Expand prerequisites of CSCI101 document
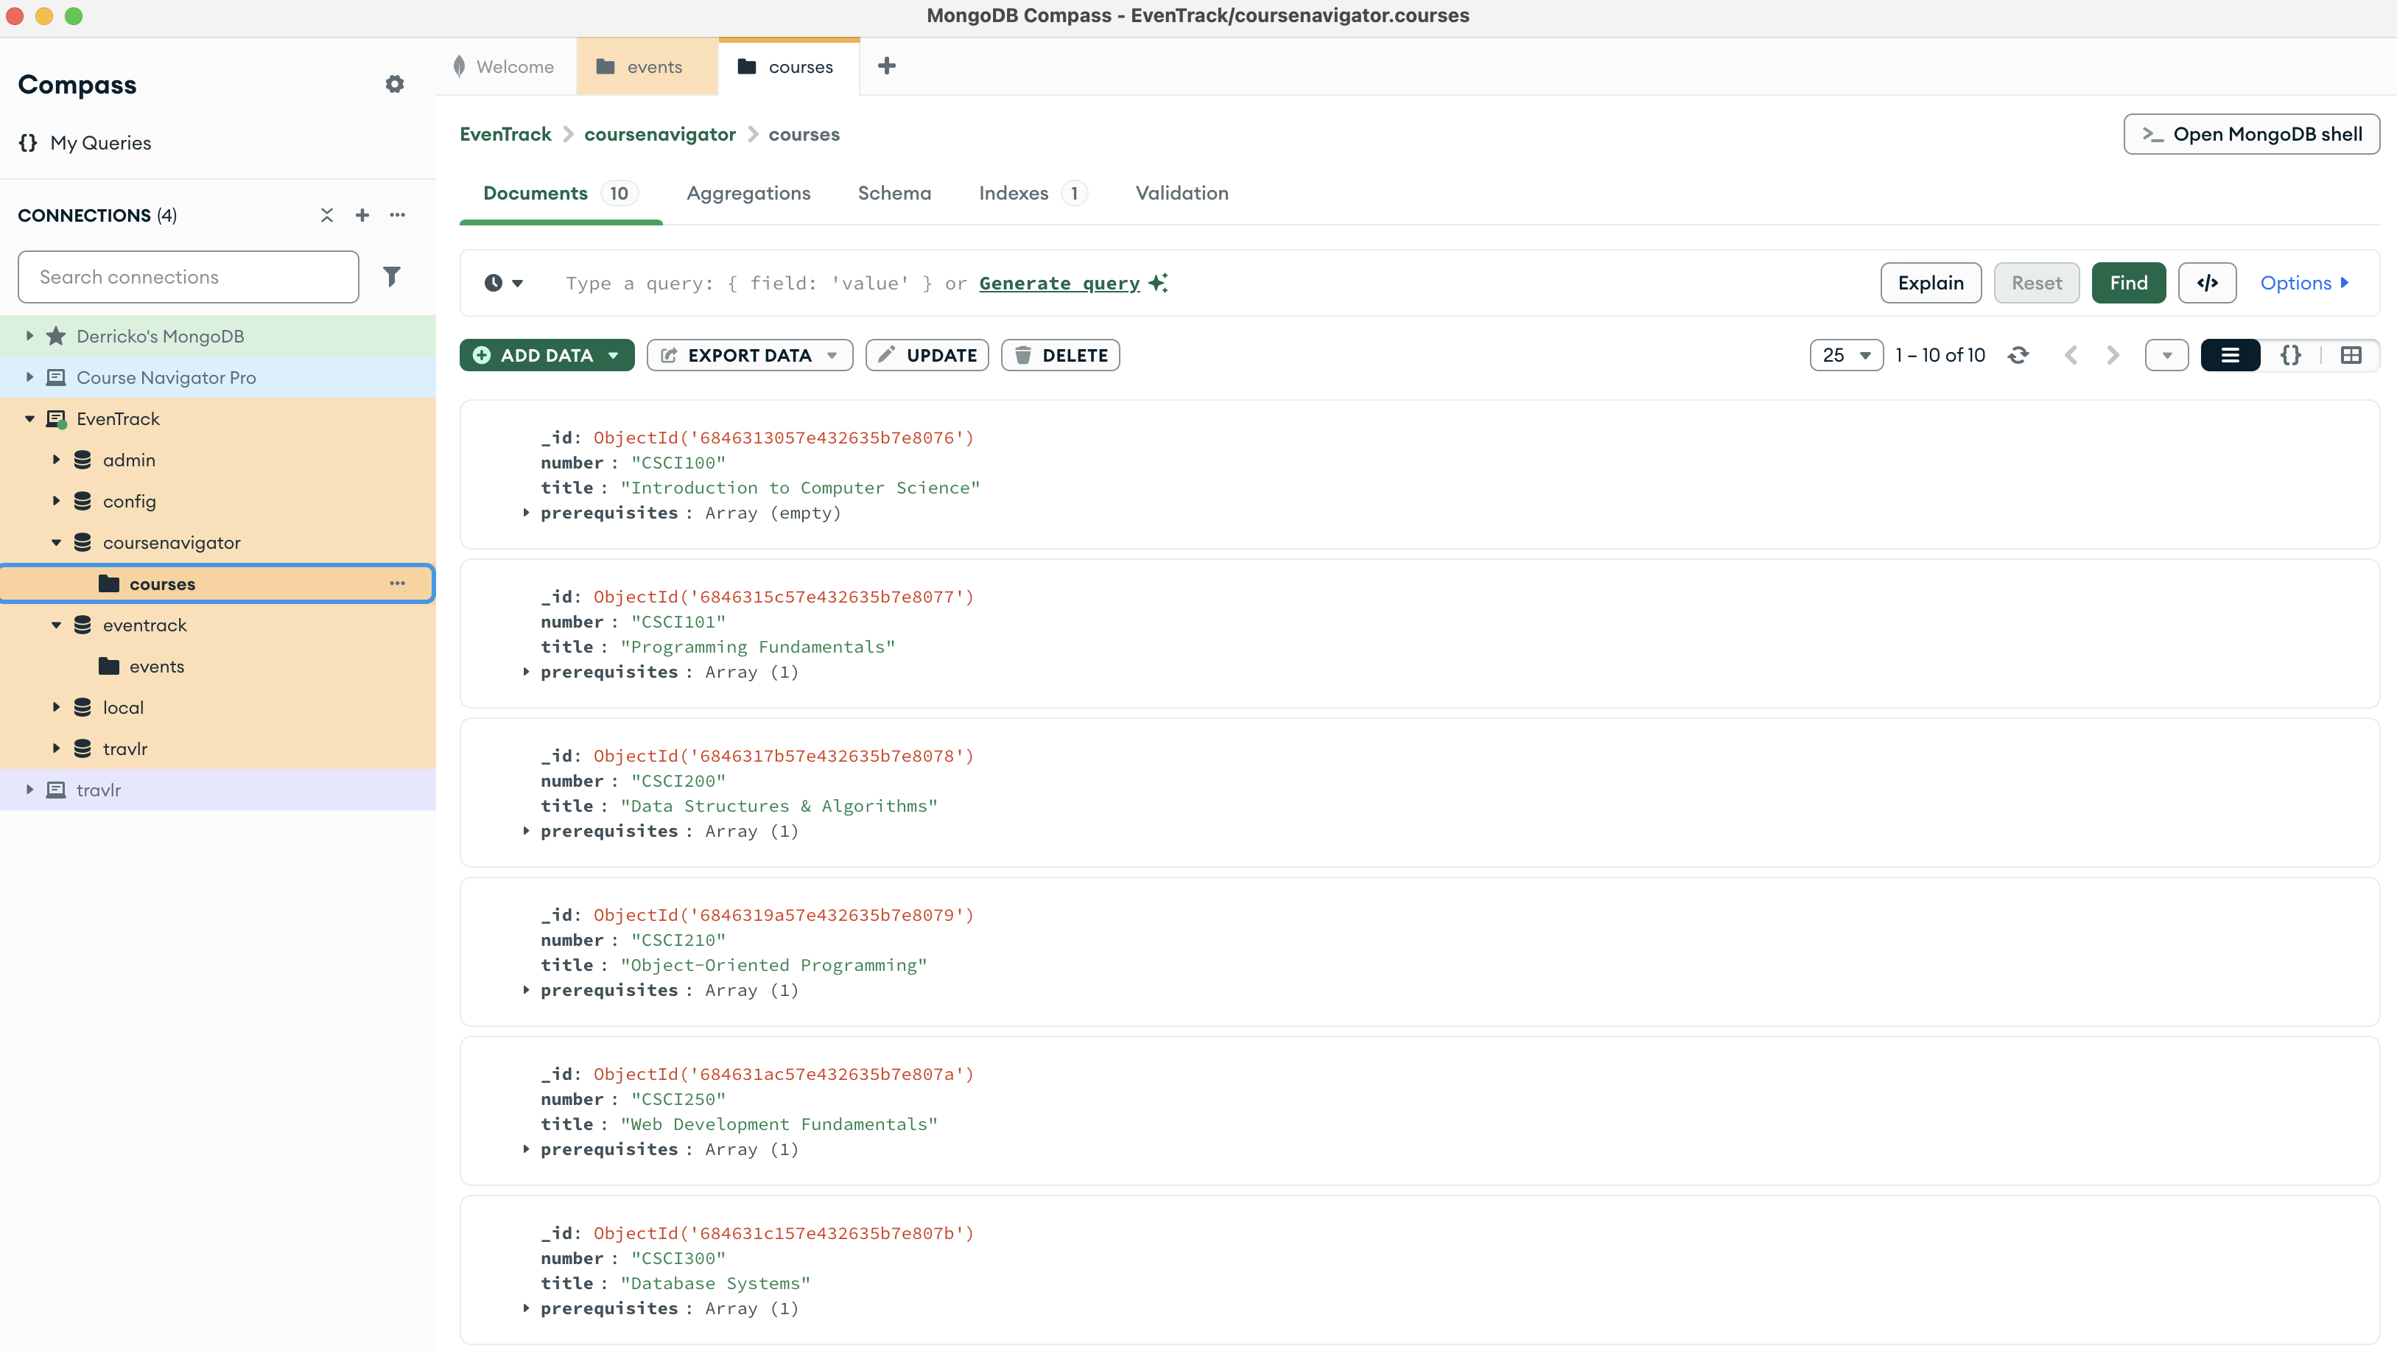2397x1351 pixels. point(526,672)
